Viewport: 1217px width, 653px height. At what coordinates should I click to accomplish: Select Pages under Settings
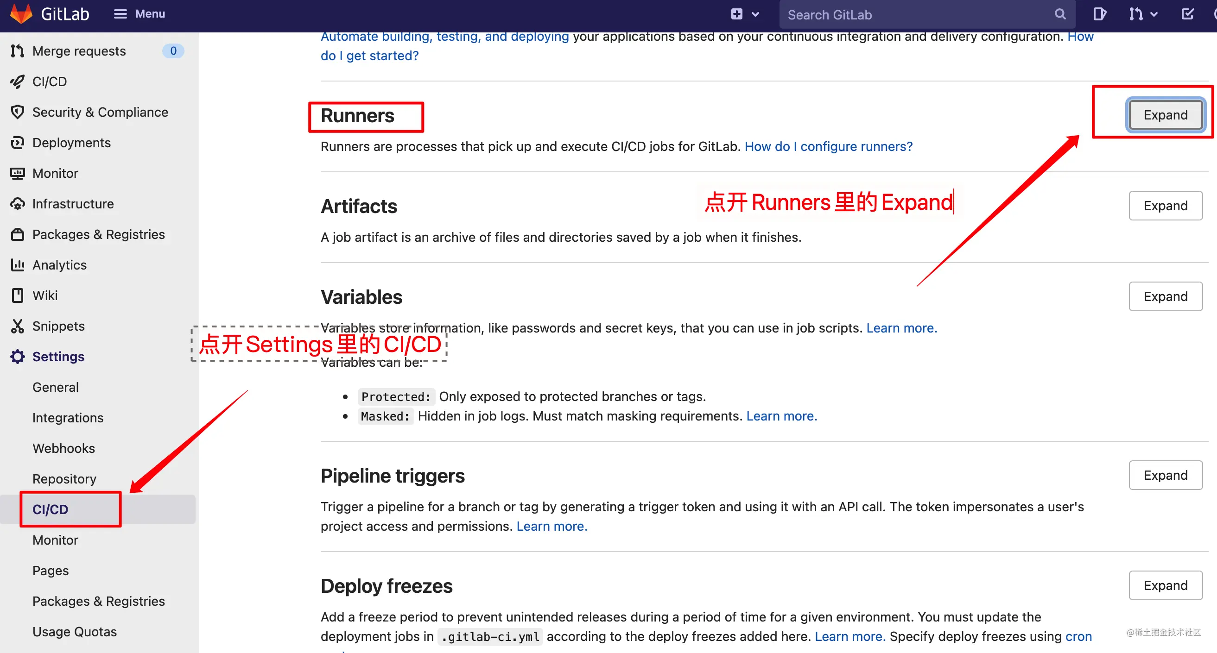point(51,571)
